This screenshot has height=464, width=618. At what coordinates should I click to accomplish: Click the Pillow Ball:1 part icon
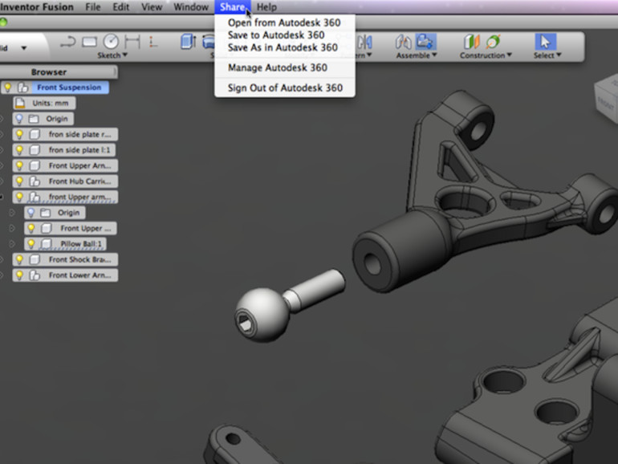coord(46,244)
